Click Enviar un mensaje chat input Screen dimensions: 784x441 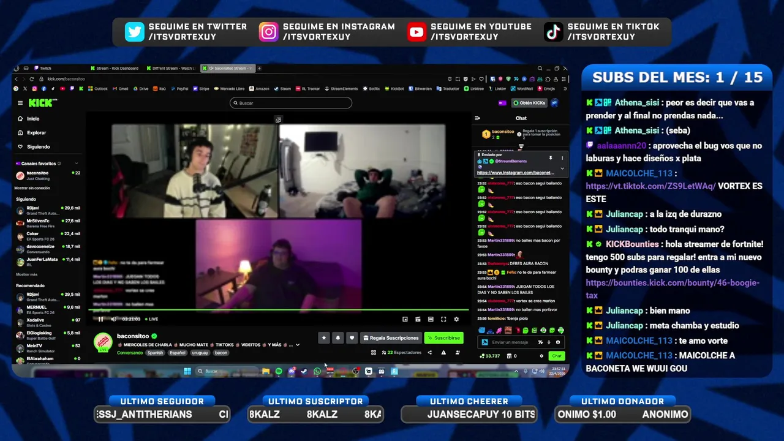coord(511,342)
